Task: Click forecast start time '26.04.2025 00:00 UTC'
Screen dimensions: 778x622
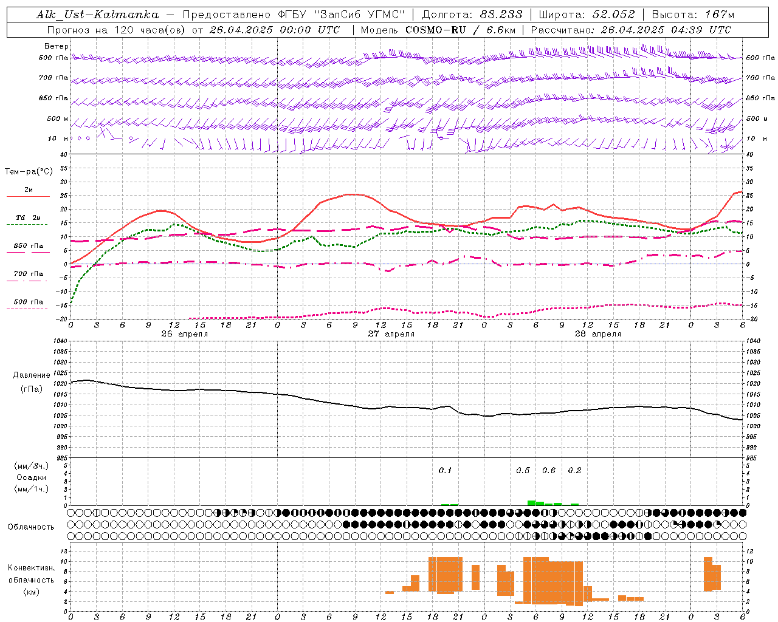Action: pyautogui.click(x=275, y=30)
